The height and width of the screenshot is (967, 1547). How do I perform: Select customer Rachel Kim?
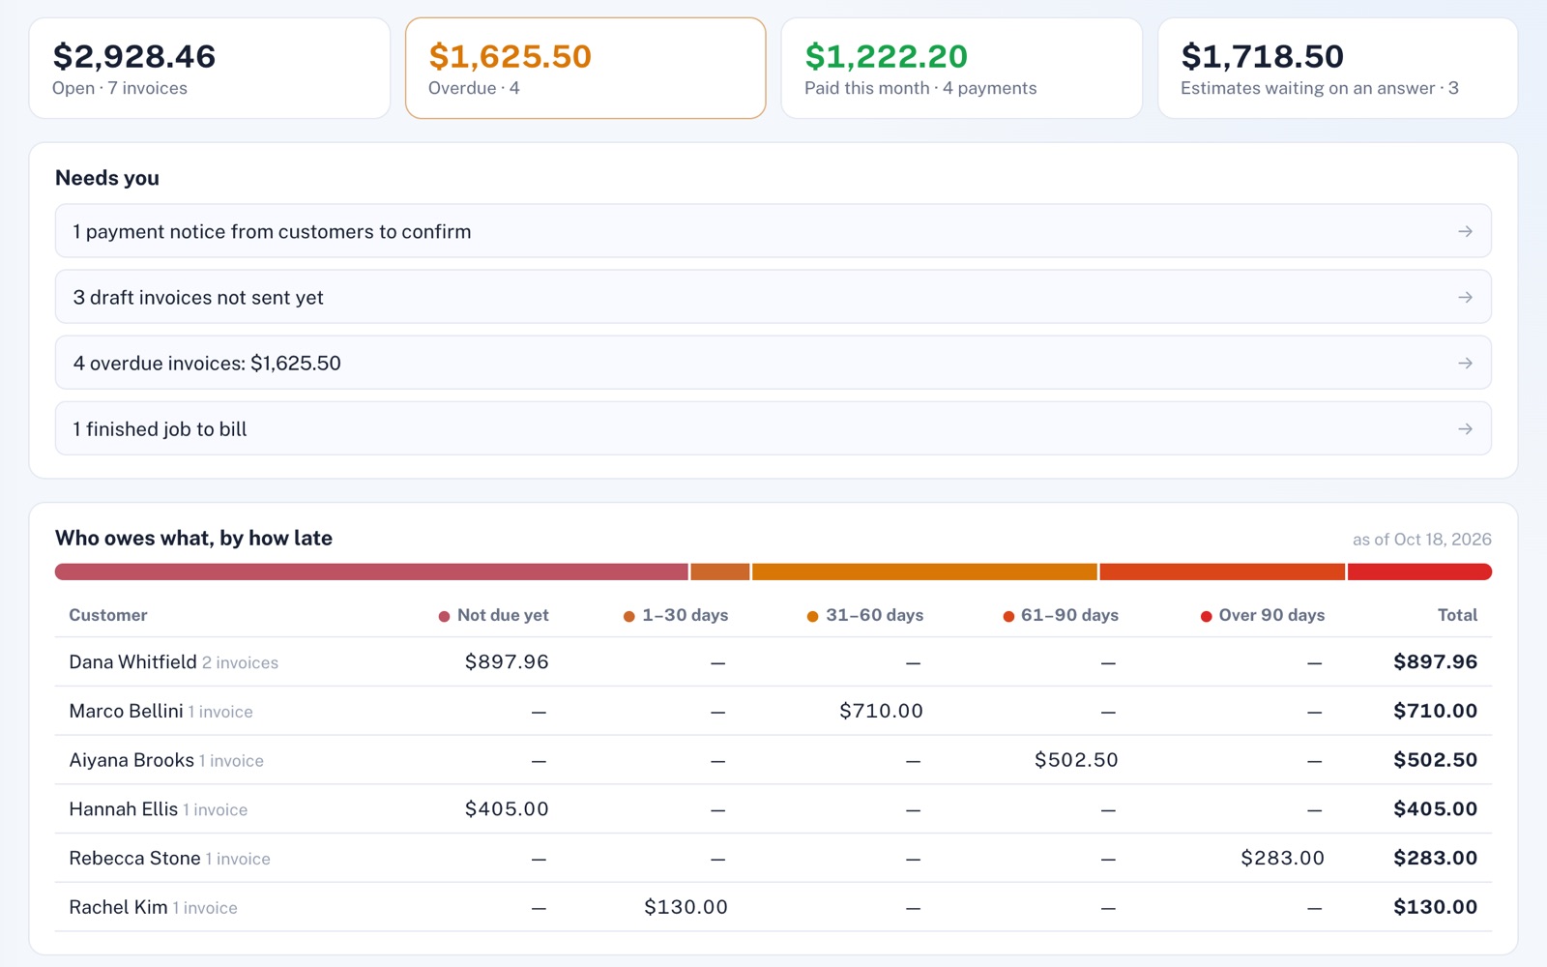coord(118,907)
